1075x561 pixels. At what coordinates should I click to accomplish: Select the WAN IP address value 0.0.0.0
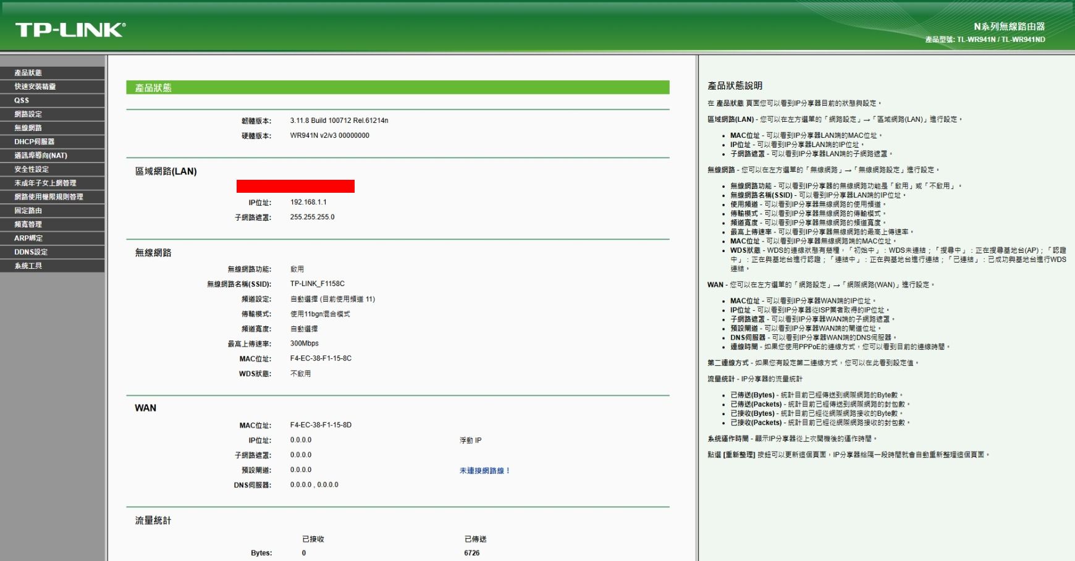(x=301, y=440)
